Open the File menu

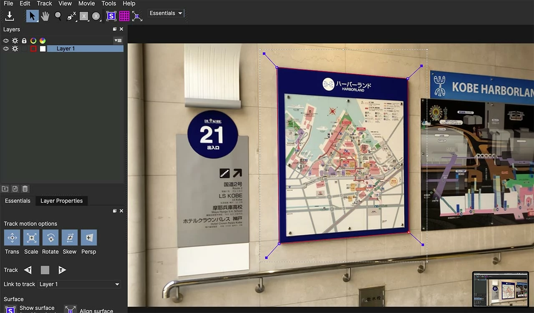tap(8, 3)
